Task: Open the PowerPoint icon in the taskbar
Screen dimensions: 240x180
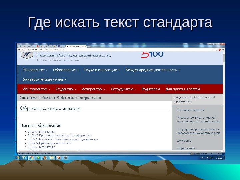Action: pos(59,158)
